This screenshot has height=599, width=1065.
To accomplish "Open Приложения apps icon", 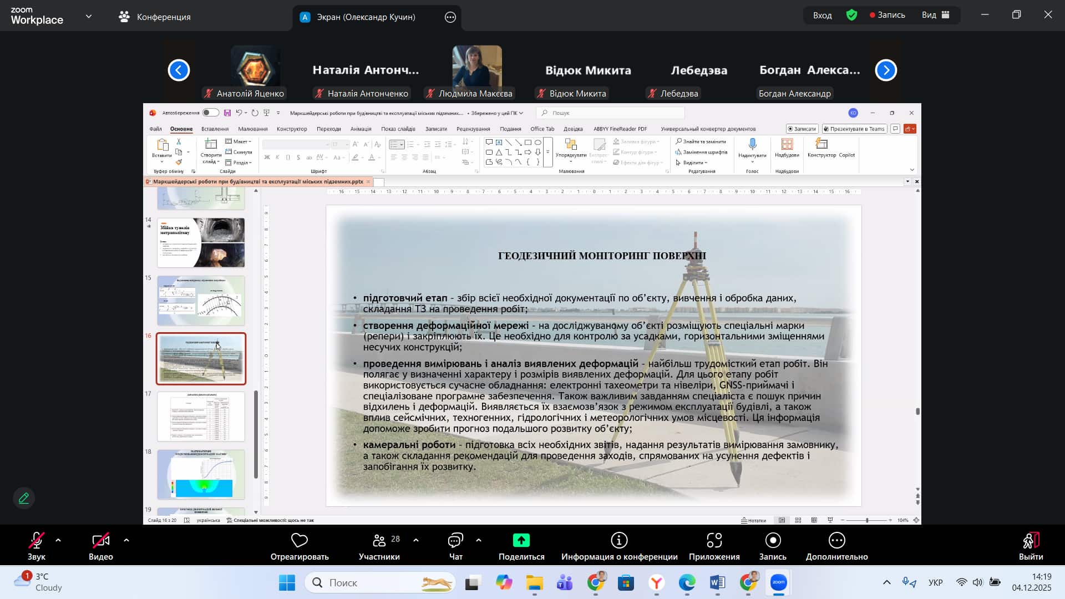I will point(714,540).
